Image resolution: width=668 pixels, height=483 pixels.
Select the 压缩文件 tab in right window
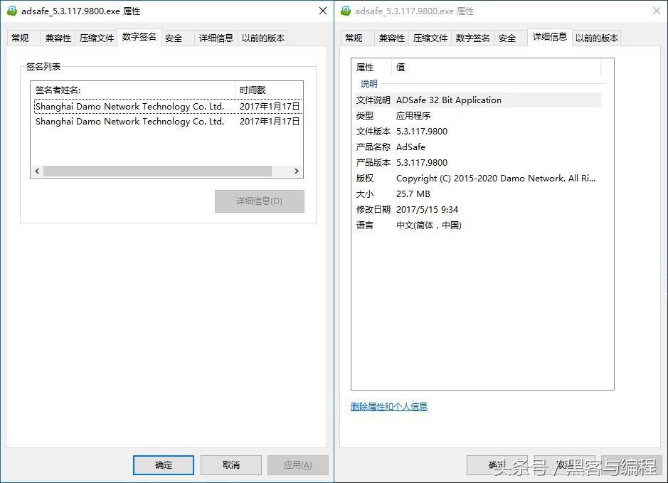430,38
